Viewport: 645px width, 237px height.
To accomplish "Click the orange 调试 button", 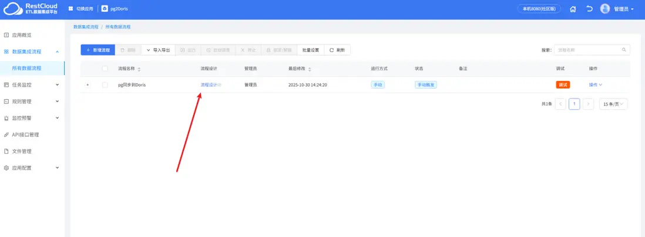I will (x=563, y=84).
